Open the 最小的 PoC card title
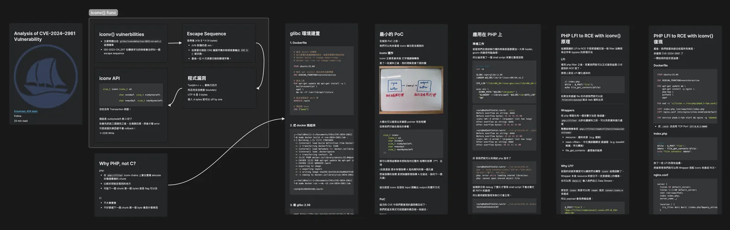This screenshot has width=730, height=230. 391,34
